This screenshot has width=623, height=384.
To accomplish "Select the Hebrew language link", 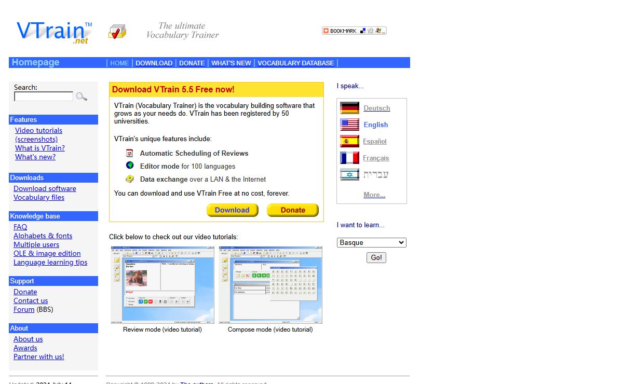I will (376, 174).
